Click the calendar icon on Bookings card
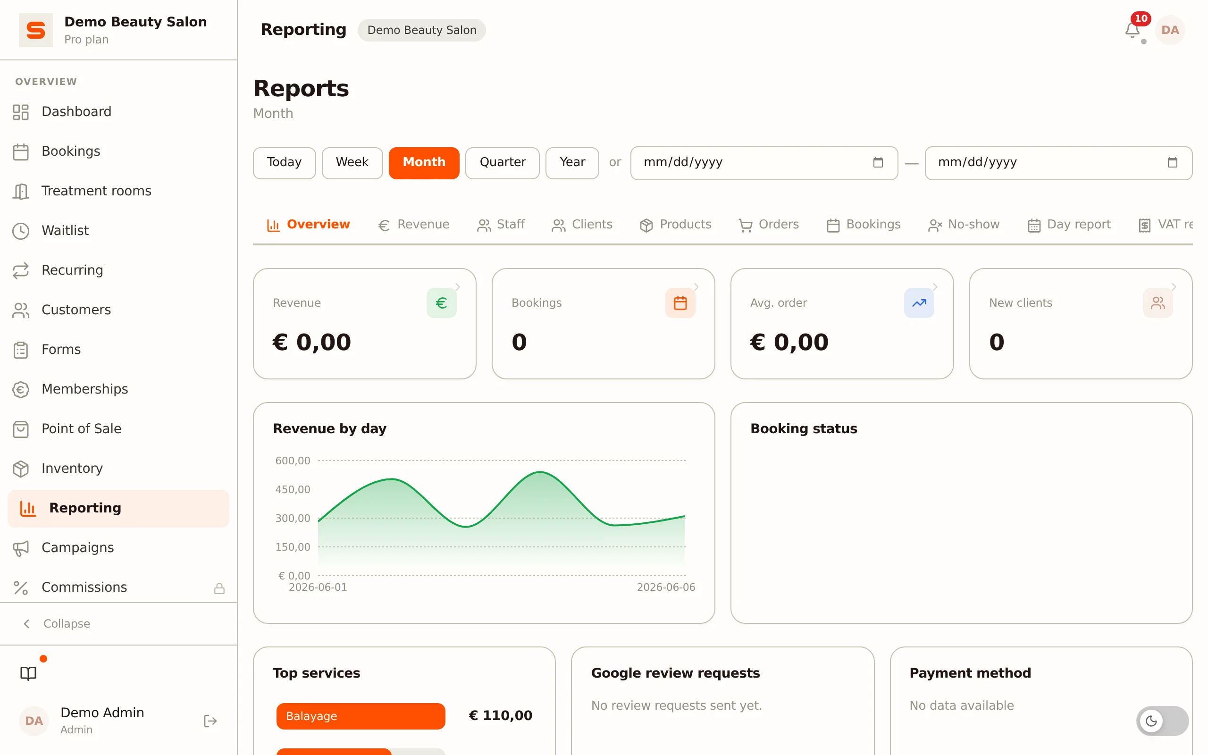The width and height of the screenshot is (1208, 755). (680, 302)
